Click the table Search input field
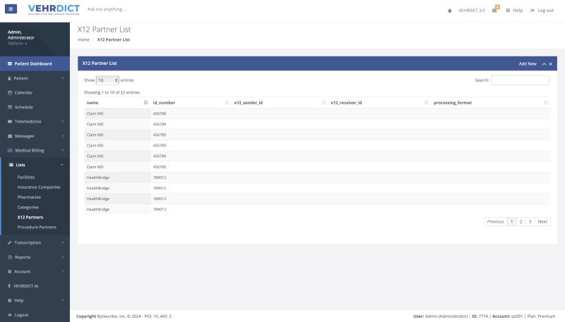Viewport: 565px width, 322px height. tap(520, 80)
